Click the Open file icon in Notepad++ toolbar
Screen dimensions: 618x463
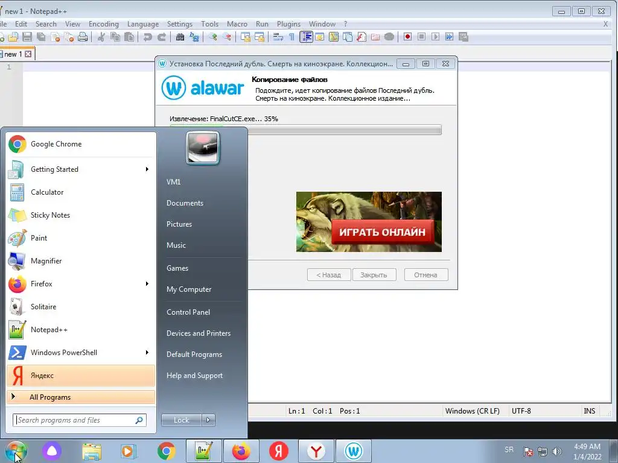click(x=13, y=37)
